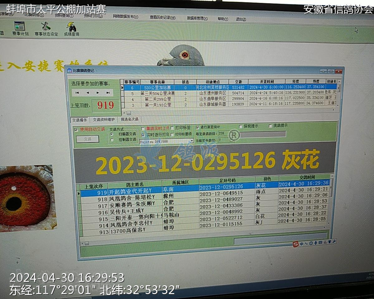Viewport: 374px width, 299px height.
Task: Open the 赛事状态设定 tools icon
Action: coord(46,26)
